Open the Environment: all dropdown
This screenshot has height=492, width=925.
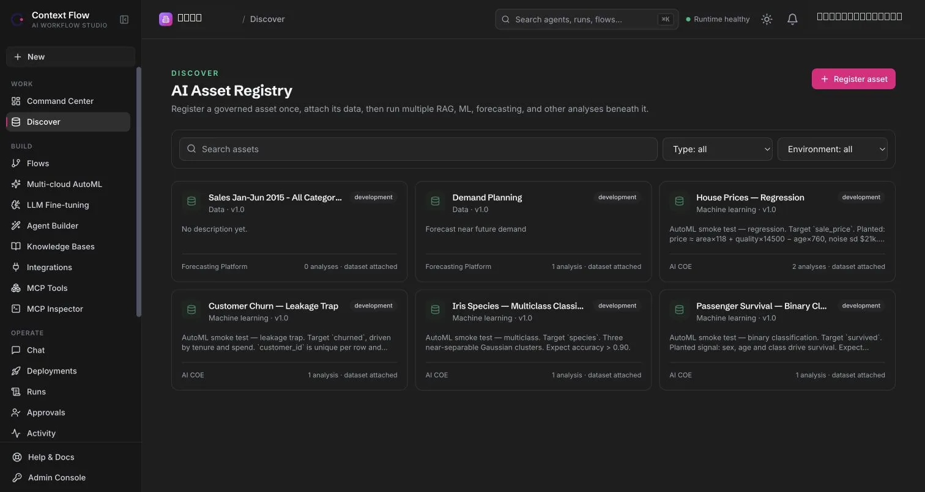833,149
